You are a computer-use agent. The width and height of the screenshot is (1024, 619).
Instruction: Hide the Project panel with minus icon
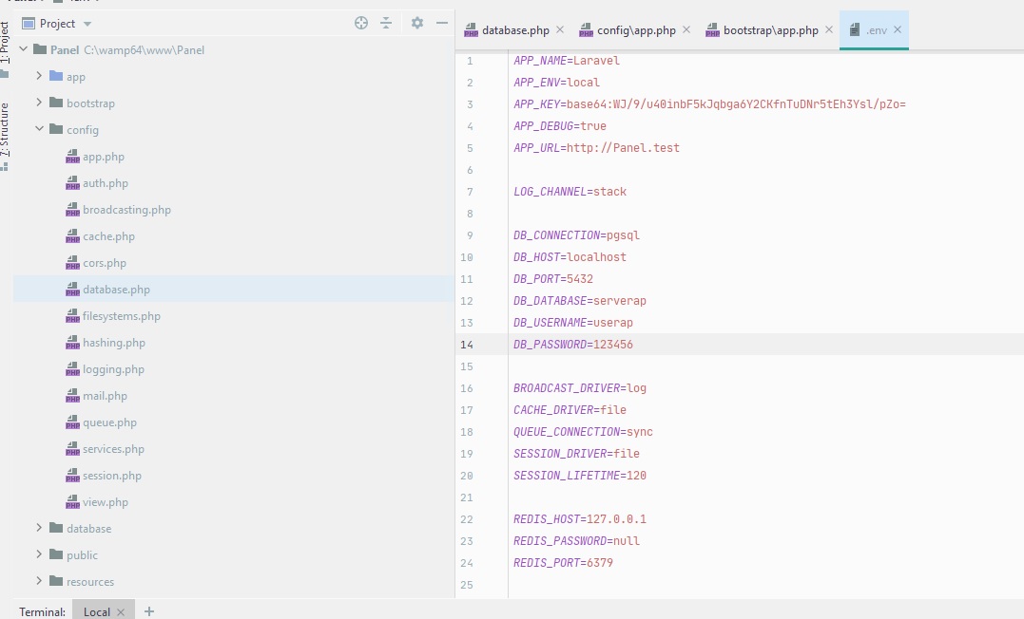coord(442,23)
